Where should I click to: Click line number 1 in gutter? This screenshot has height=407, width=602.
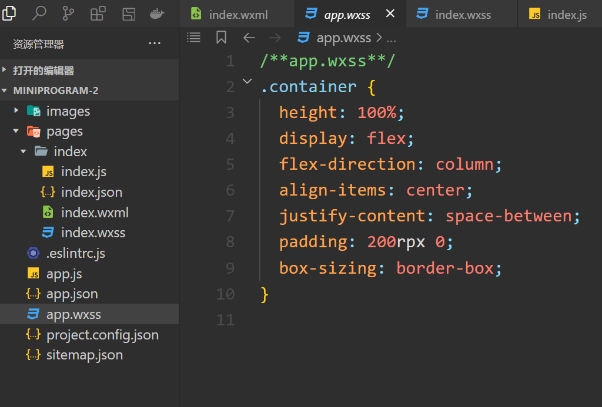click(230, 61)
